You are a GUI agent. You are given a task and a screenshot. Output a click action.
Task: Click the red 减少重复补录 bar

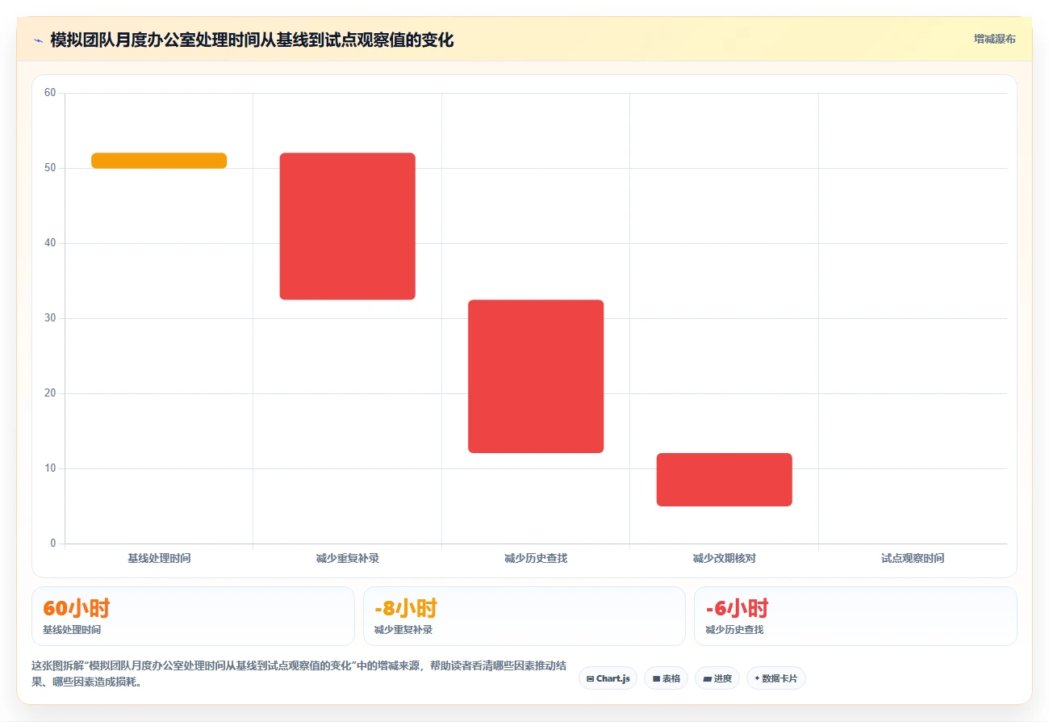pos(348,226)
